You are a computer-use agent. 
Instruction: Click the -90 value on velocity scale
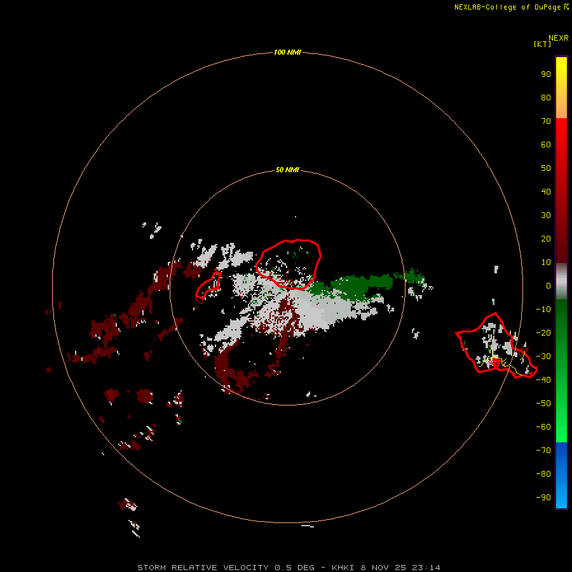point(543,497)
